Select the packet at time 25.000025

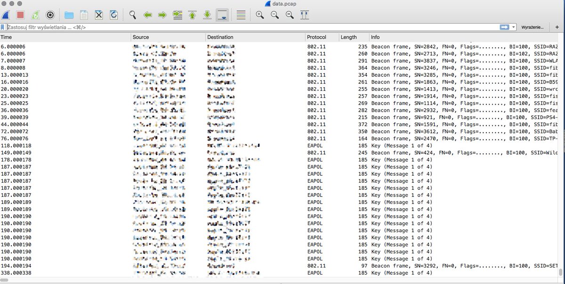point(280,103)
